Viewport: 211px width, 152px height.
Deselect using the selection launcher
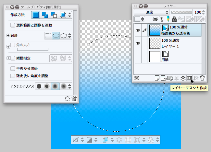click(76, 140)
